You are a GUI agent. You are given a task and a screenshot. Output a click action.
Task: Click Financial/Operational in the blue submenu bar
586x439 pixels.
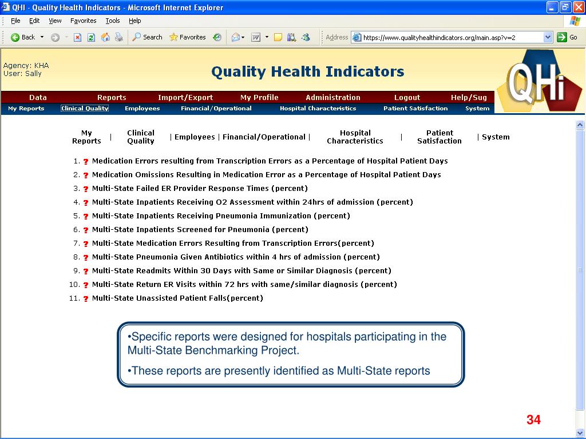216,108
